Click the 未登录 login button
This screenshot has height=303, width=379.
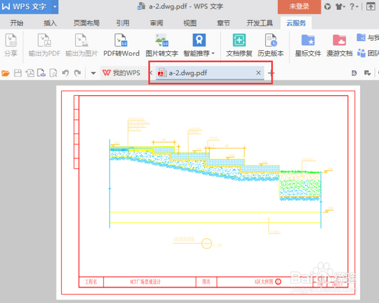(x=299, y=6)
